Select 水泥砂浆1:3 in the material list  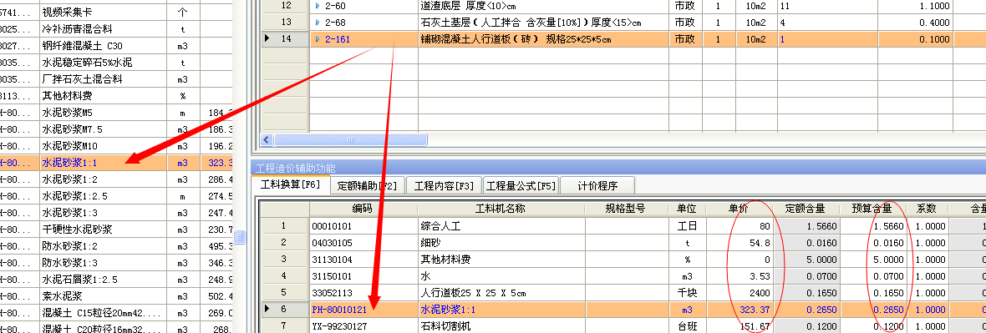pyautogui.click(x=69, y=213)
